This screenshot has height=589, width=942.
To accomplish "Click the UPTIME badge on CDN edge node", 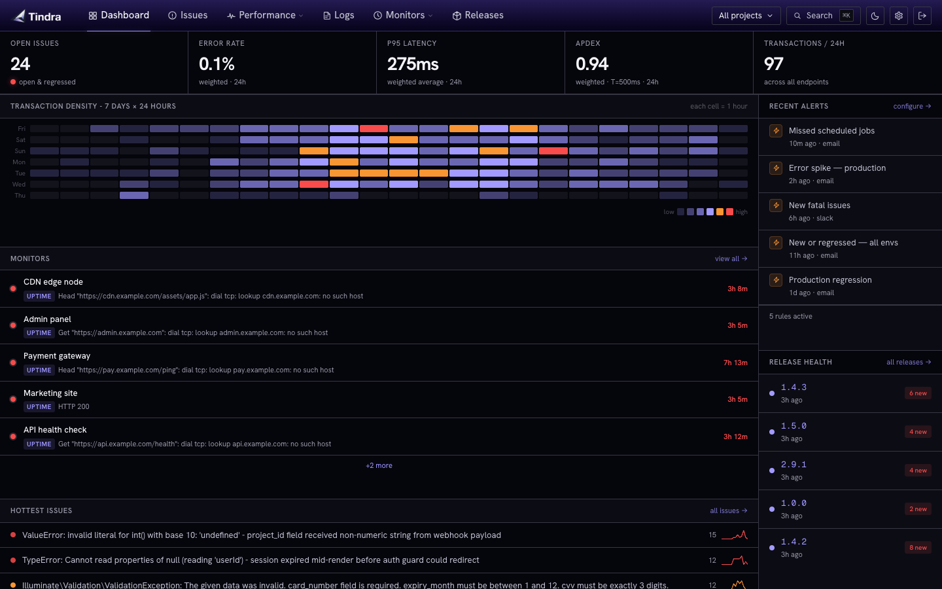I will 39,296.
